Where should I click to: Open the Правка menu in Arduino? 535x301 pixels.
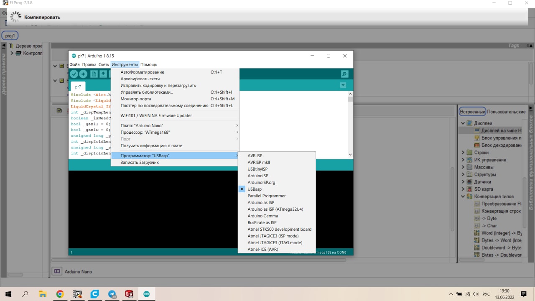point(89,65)
